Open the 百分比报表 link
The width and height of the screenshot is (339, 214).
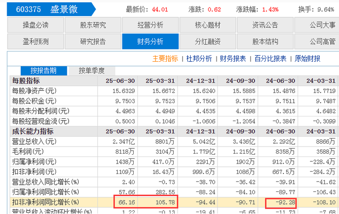[270, 58]
